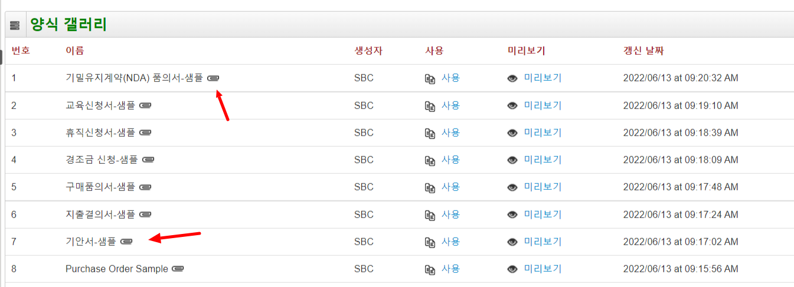This screenshot has width=794, height=287.
Task: Select form name 경조금 신청-샘플
Action: click(x=102, y=160)
